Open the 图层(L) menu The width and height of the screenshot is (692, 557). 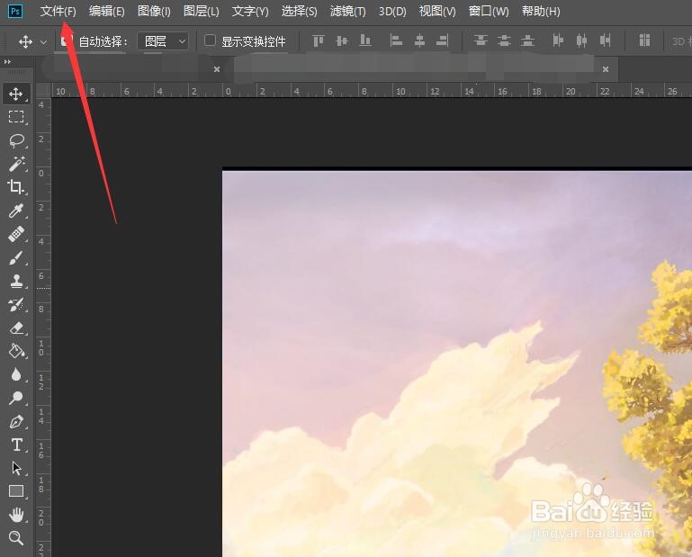(202, 11)
